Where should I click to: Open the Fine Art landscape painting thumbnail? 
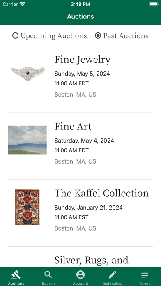tap(27, 140)
